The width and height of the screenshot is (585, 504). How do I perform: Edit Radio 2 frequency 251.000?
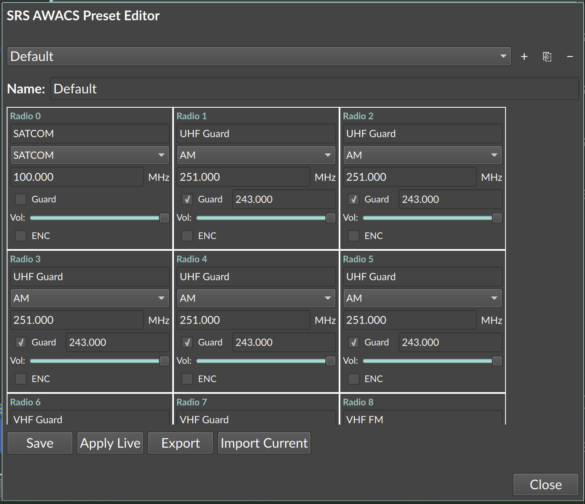click(410, 177)
